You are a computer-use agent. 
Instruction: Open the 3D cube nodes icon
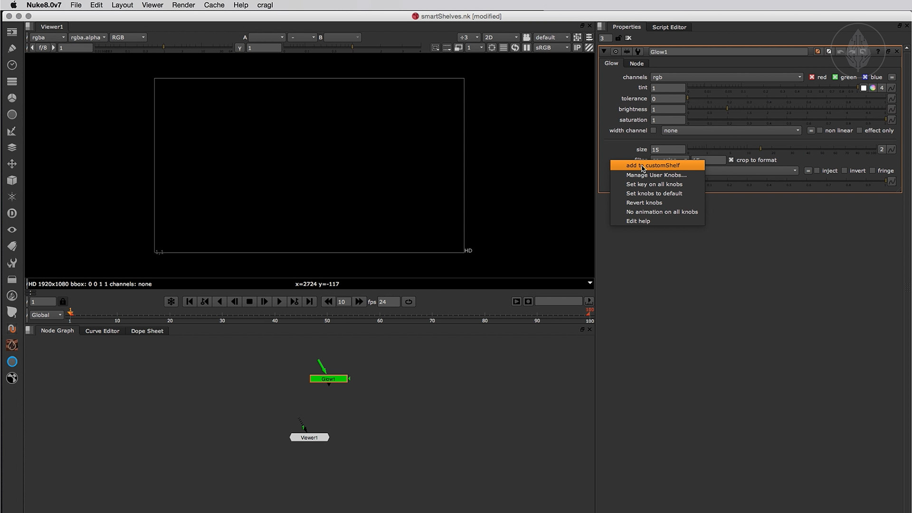(x=12, y=180)
